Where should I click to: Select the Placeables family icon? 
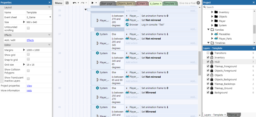[x=216, y=34]
